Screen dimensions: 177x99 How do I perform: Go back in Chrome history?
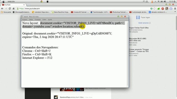(x=2, y=9)
